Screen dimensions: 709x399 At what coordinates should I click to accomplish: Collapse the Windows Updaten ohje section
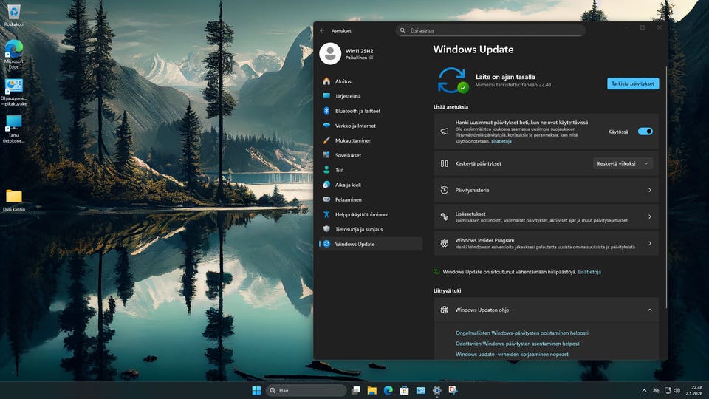click(x=649, y=310)
